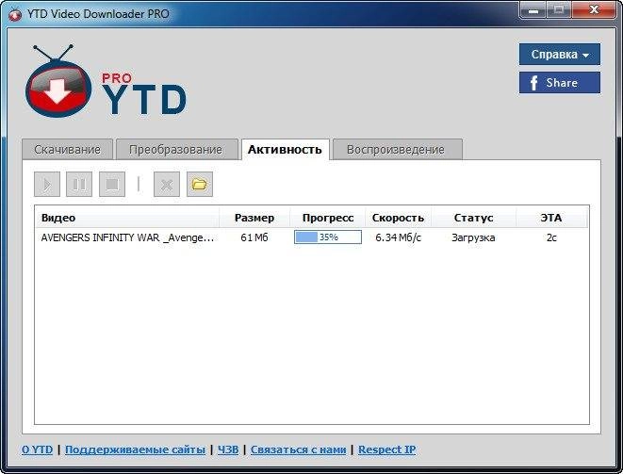Switch to the Скачивание tab
The image size is (623, 474).
pos(68,150)
